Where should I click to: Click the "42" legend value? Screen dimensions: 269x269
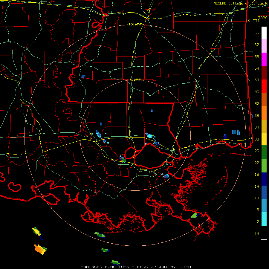tap(257, 104)
